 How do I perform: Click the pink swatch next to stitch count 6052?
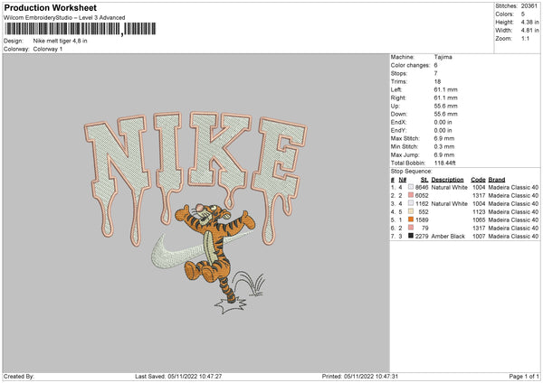[411, 195]
